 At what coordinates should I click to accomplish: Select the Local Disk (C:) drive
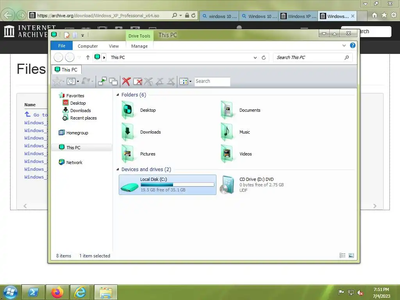point(167,185)
